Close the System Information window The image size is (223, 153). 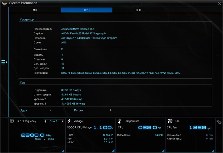(219, 3)
